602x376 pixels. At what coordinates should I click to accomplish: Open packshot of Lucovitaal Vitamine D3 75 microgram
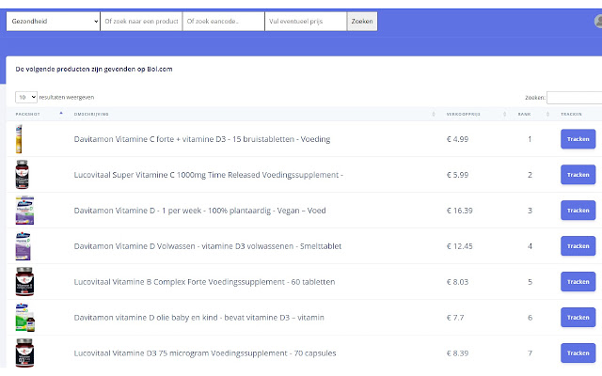click(24, 353)
